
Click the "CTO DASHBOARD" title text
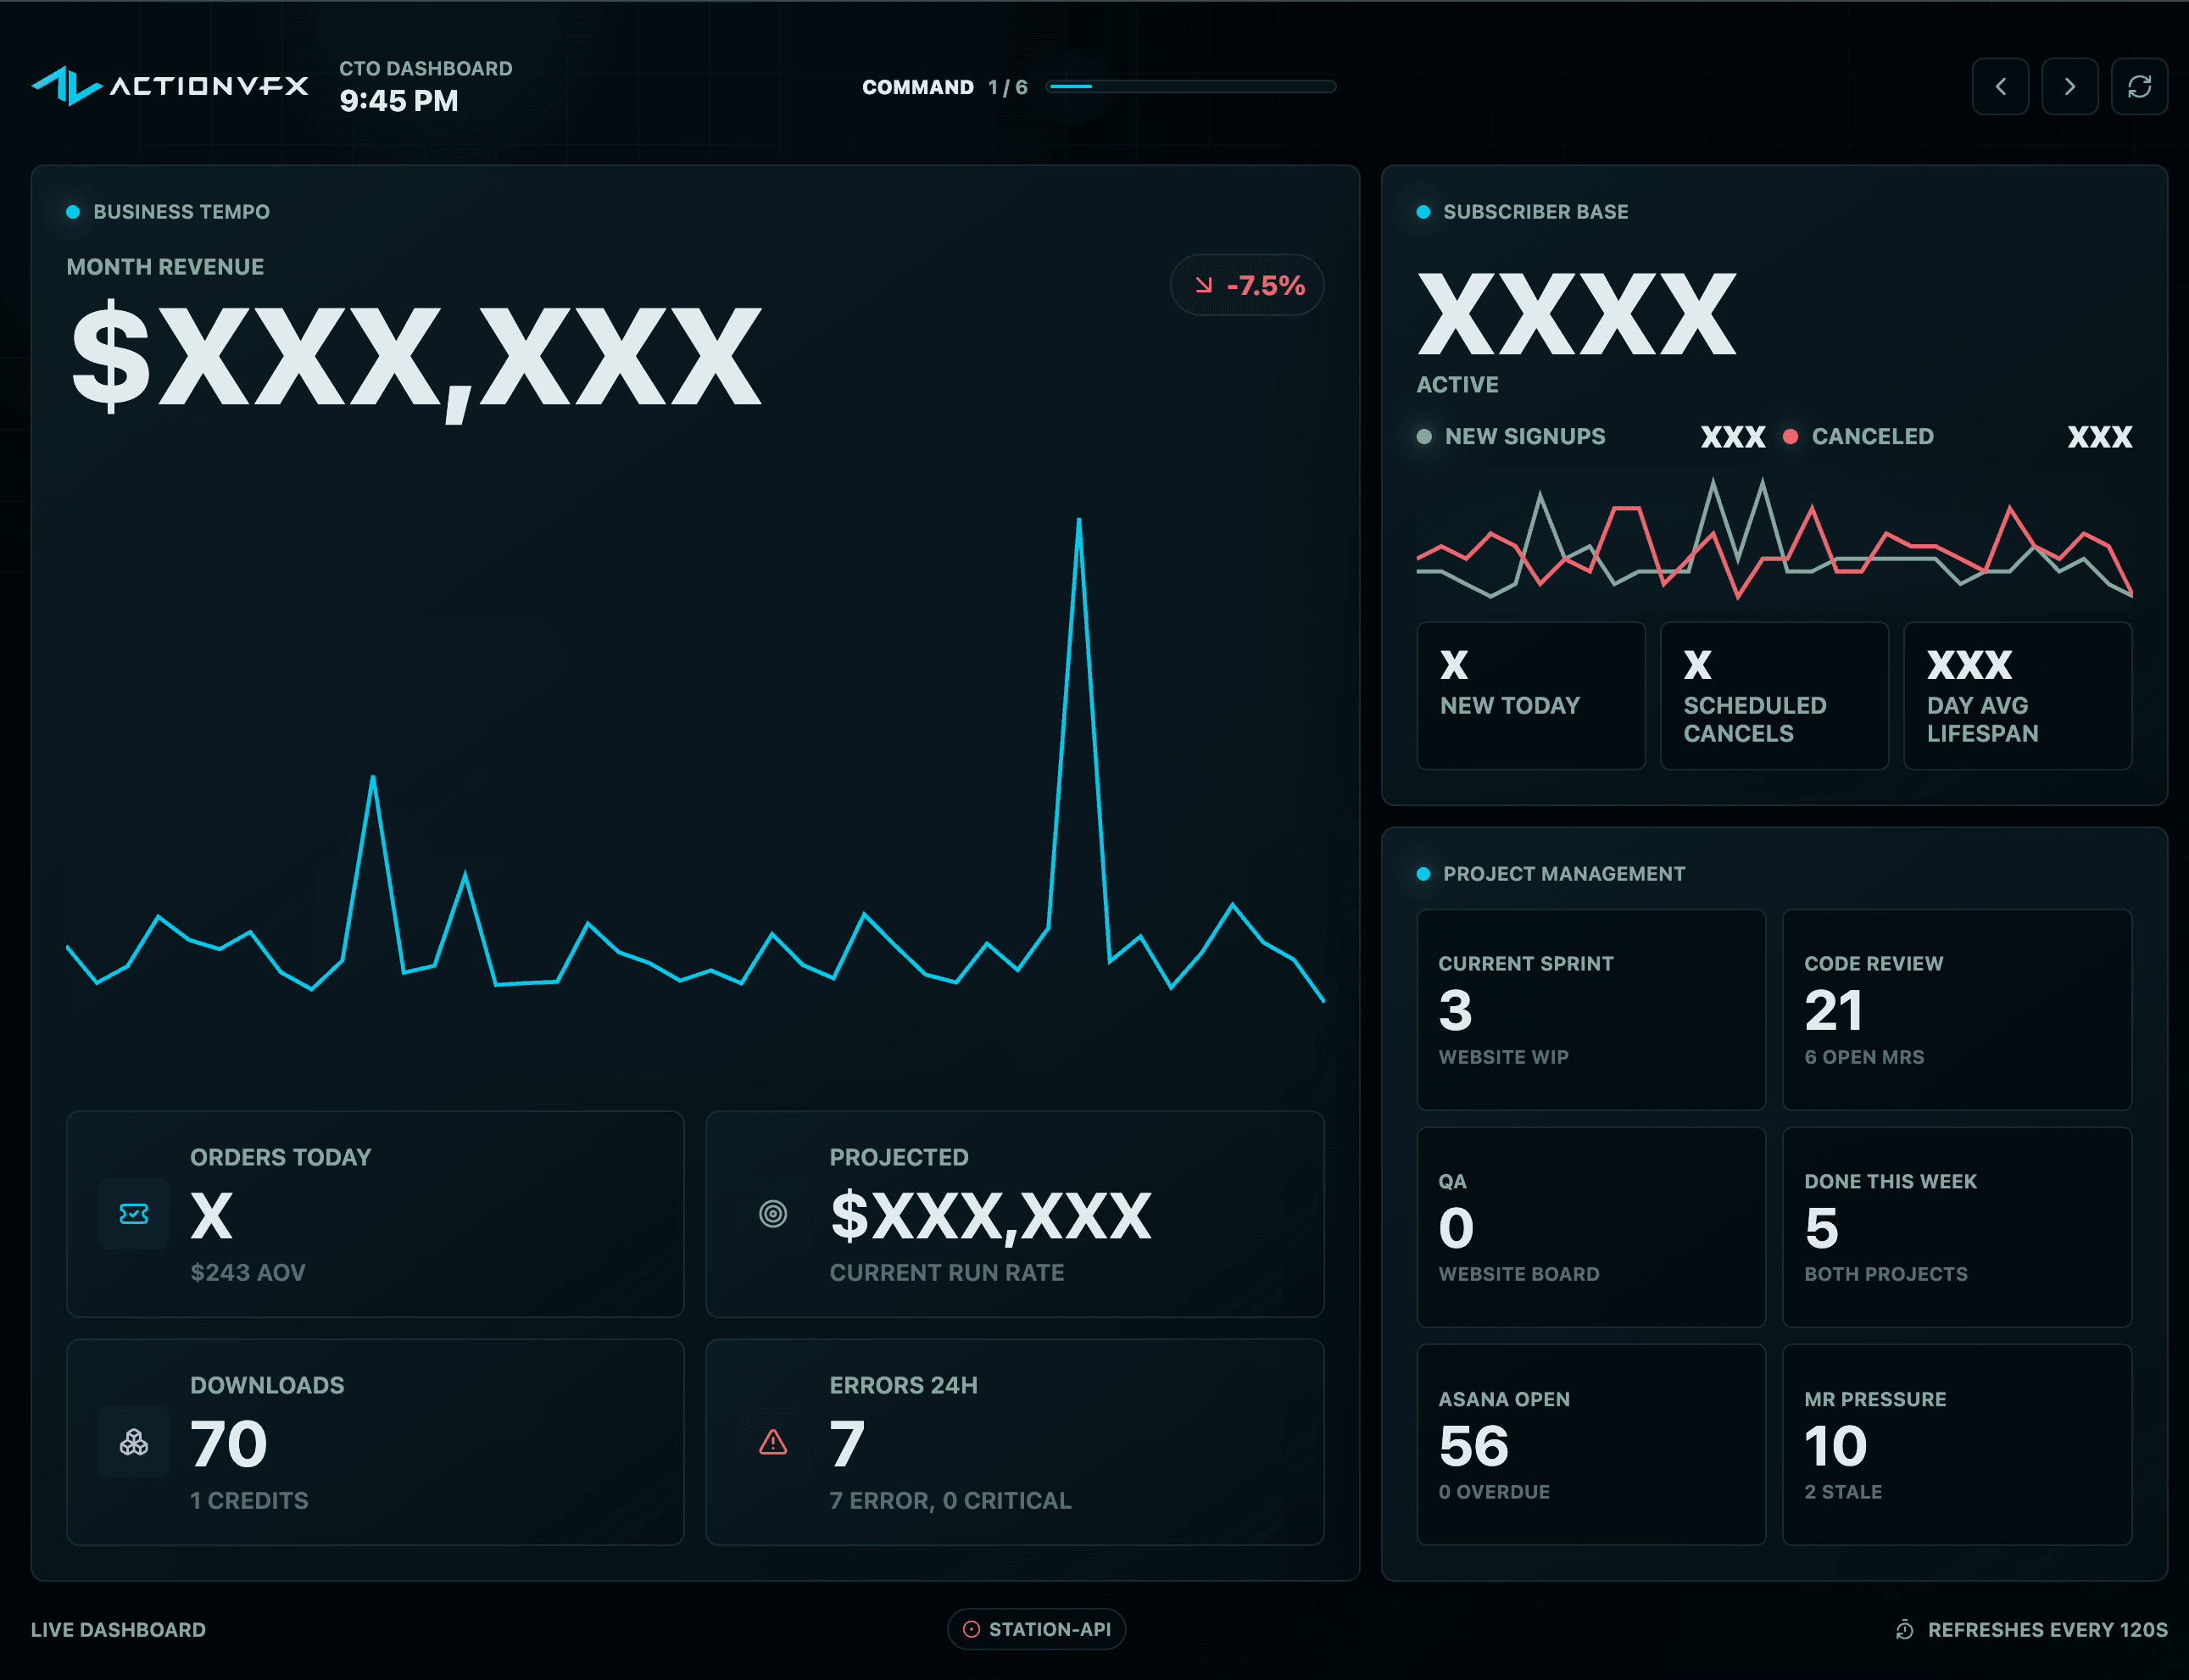[x=426, y=68]
